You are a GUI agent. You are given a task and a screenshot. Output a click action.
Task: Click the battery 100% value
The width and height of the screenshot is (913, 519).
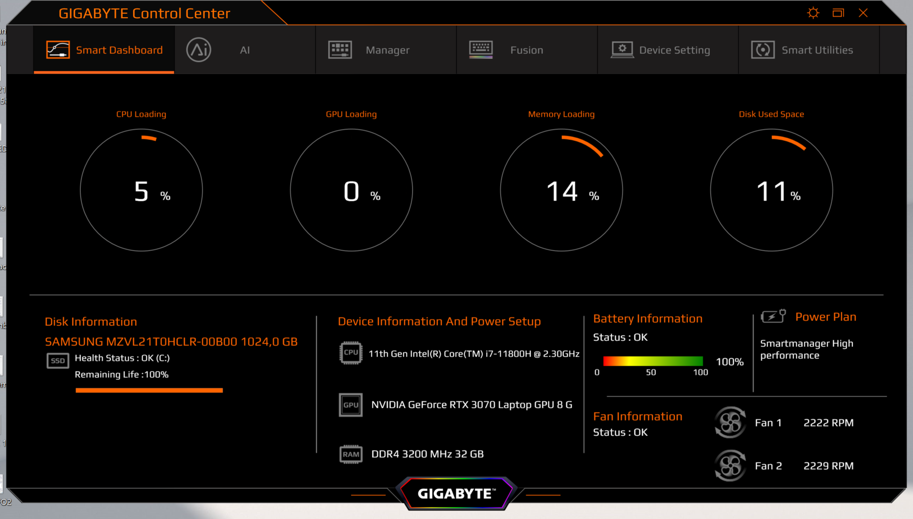coord(729,362)
